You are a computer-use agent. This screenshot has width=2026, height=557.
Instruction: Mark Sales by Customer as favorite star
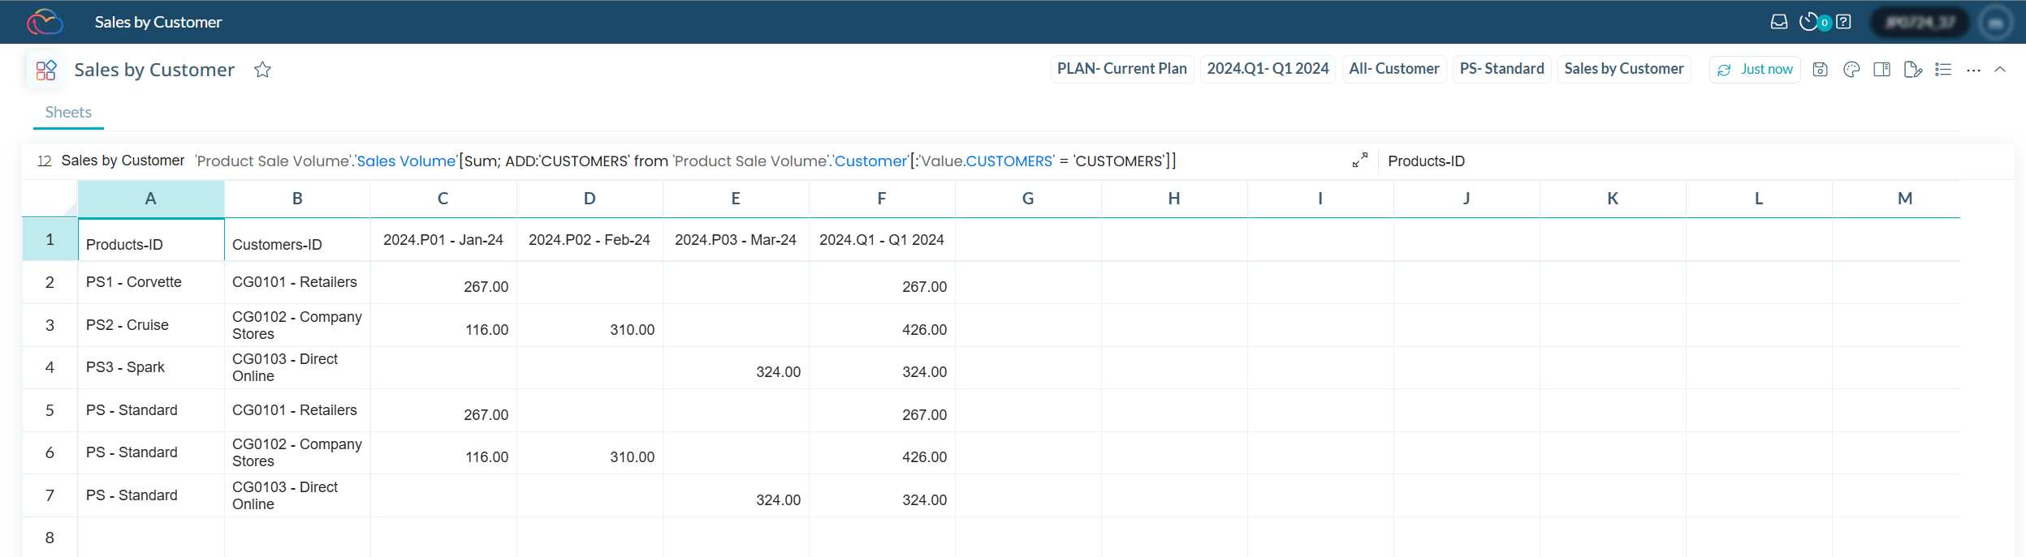point(262,70)
